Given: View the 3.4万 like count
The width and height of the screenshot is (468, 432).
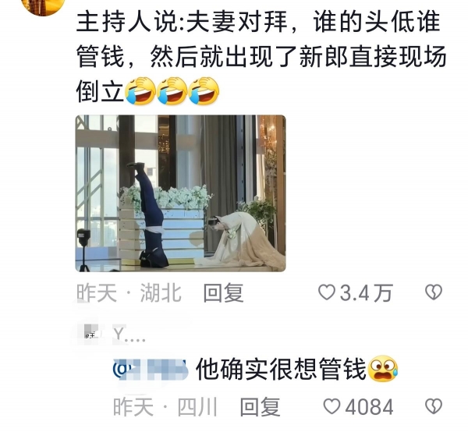Looking at the screenshot, I should click(x=367, y=293).
